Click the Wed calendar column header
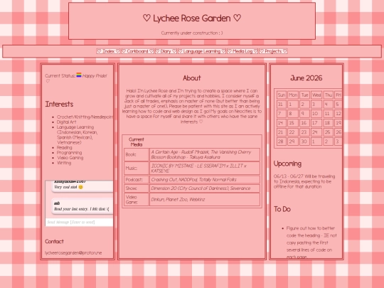This screenshot has height=288, width=384. [x=316, y=95]
